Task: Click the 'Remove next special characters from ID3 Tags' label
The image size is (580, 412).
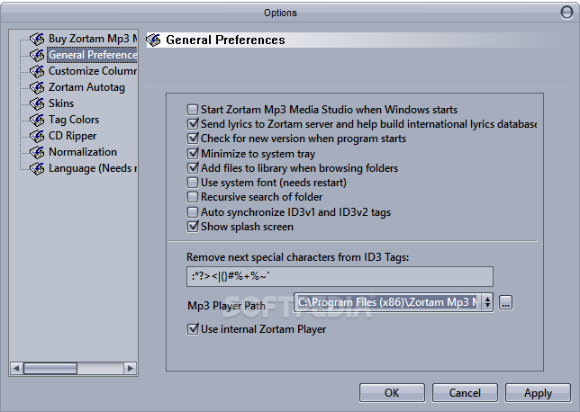Action: [298, 257]
